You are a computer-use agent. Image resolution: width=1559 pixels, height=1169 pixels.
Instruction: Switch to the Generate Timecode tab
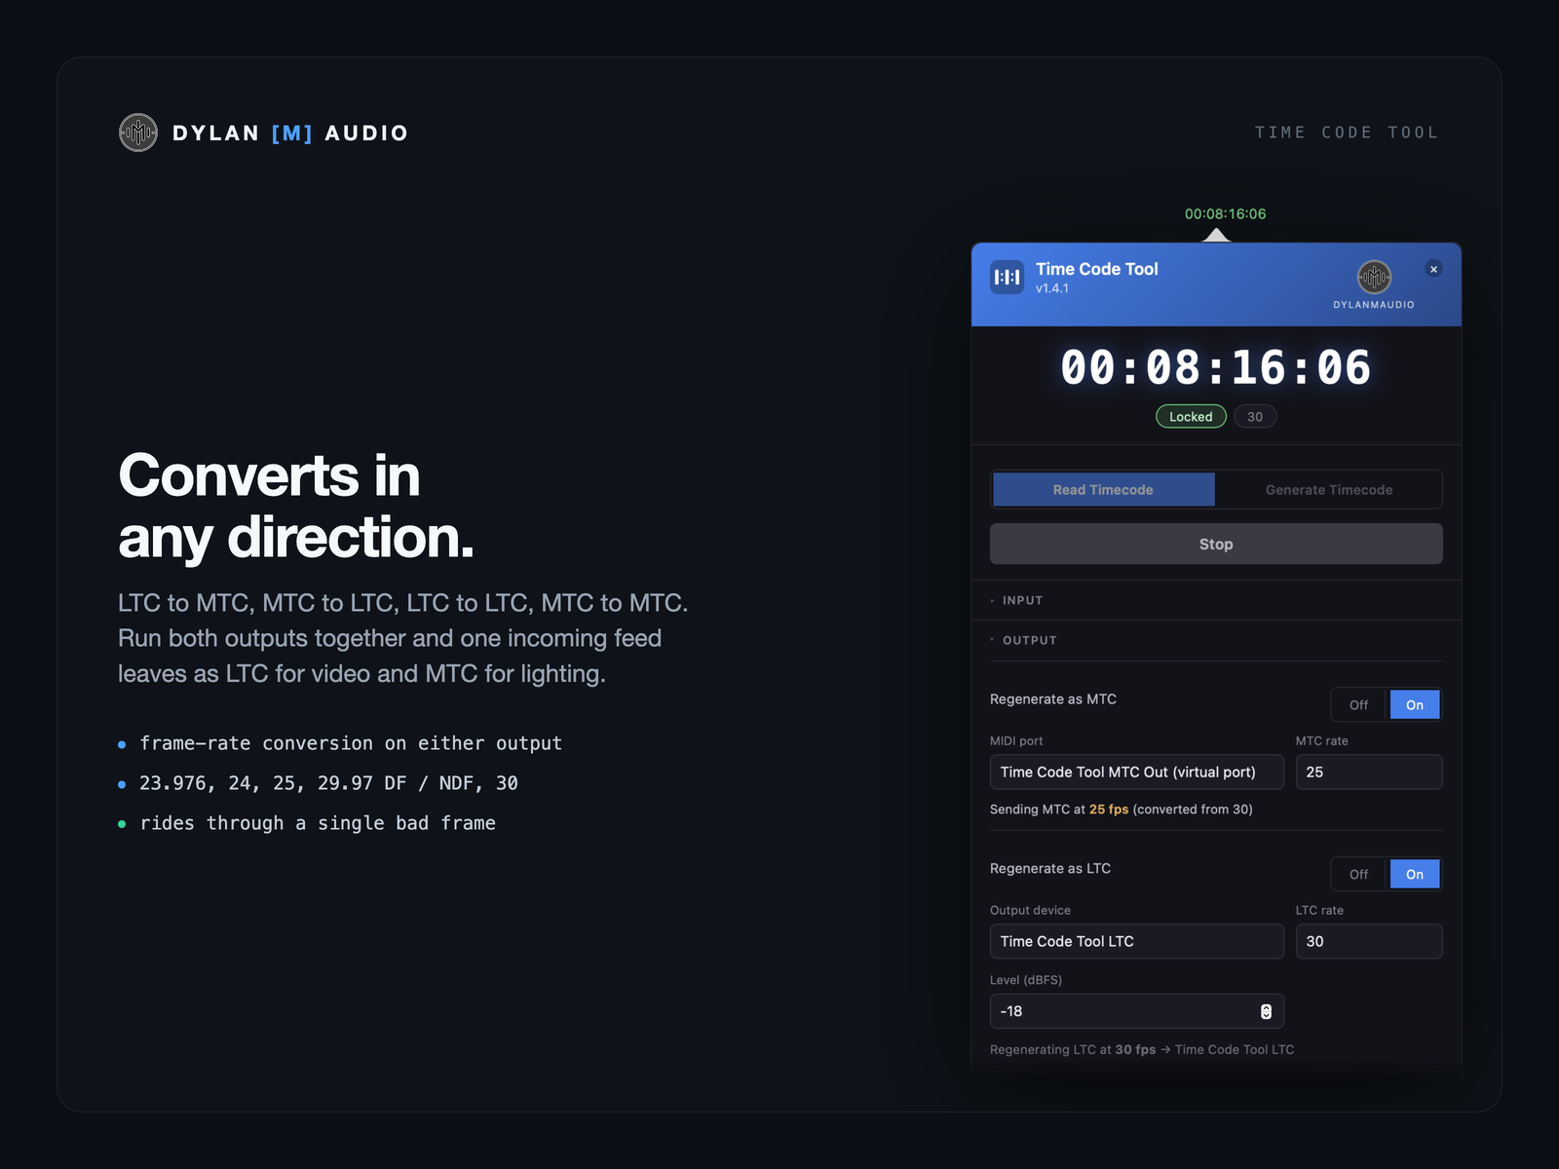tap(1329, 490)
